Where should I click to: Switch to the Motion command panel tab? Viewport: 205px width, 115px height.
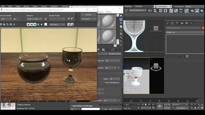point(182,23)
